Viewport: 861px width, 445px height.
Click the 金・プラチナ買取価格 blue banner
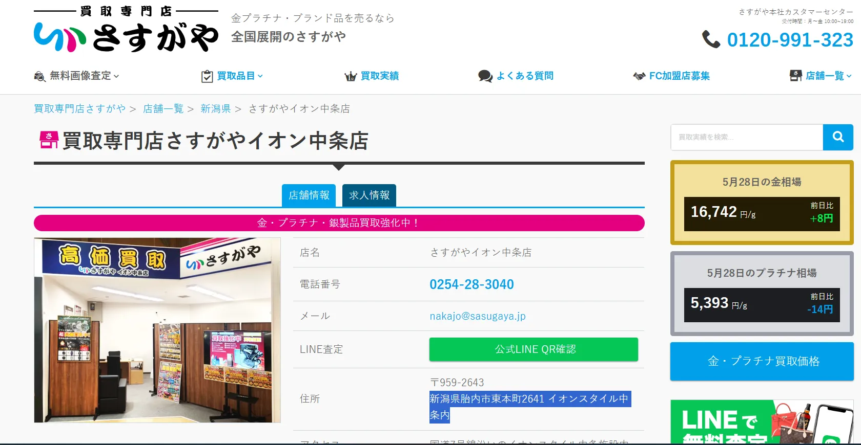click(x=762, y=361)
